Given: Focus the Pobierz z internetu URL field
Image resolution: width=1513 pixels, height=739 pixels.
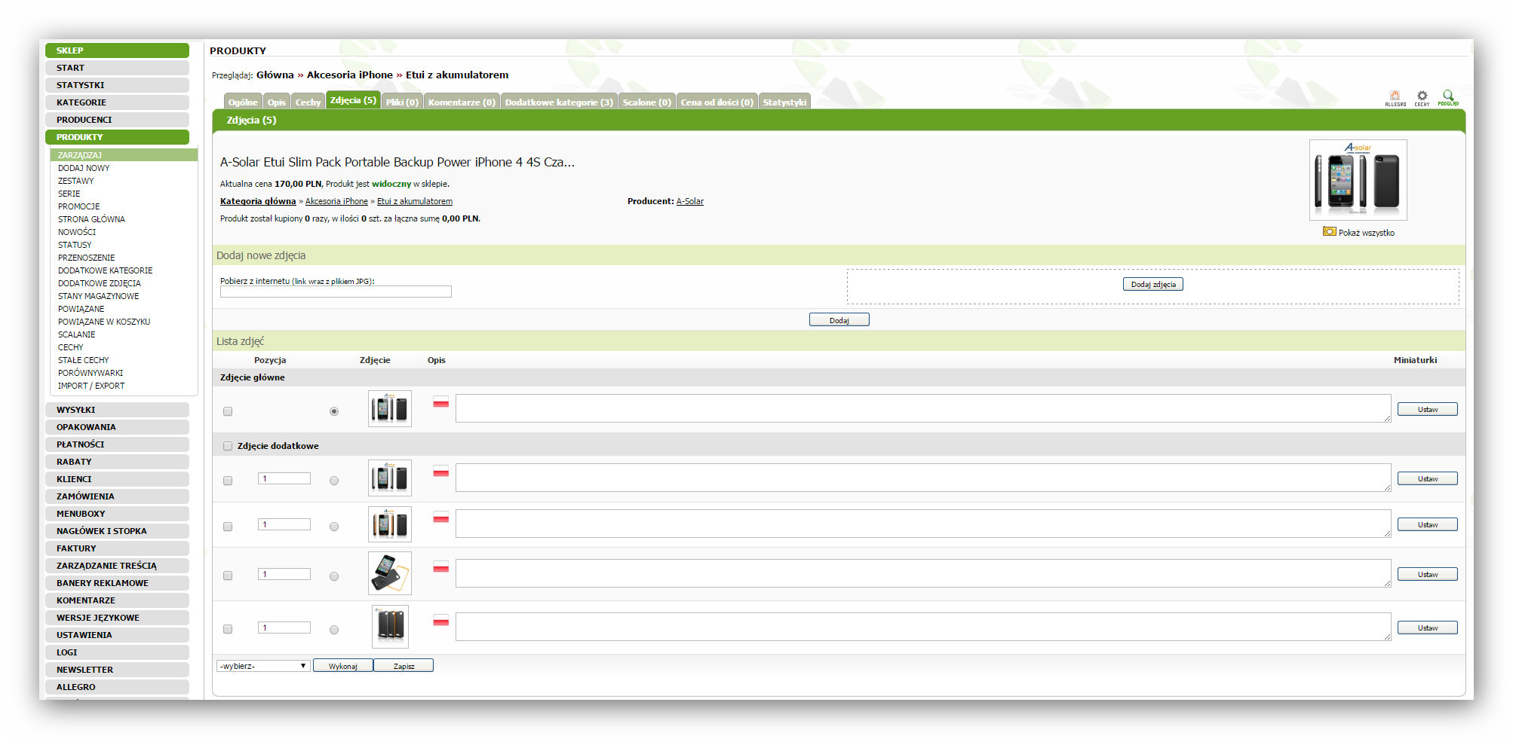Looking at the screenshot, I should point(336,292).
